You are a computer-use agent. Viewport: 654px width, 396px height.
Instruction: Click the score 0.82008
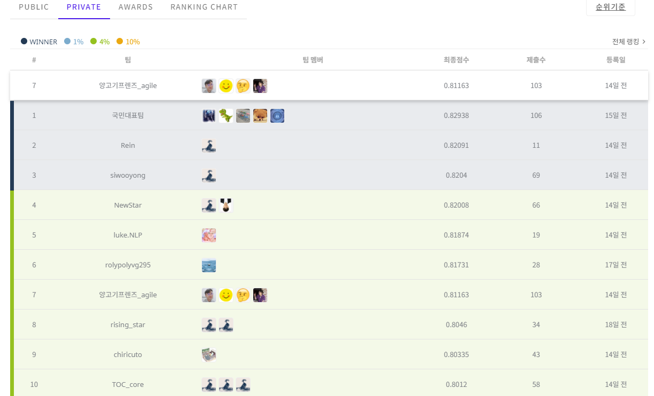click(456, 205)
